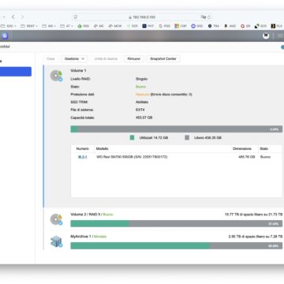Image resolution: width=284 pixels, height=284 pixels.
Task: Click the Utilizzati 14.72 GB label
Action: (154, 137)
